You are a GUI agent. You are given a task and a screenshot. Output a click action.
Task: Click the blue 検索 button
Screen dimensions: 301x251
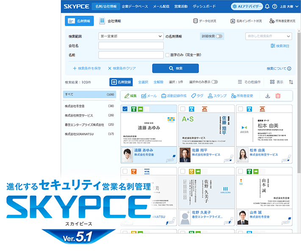coord(175,68)
